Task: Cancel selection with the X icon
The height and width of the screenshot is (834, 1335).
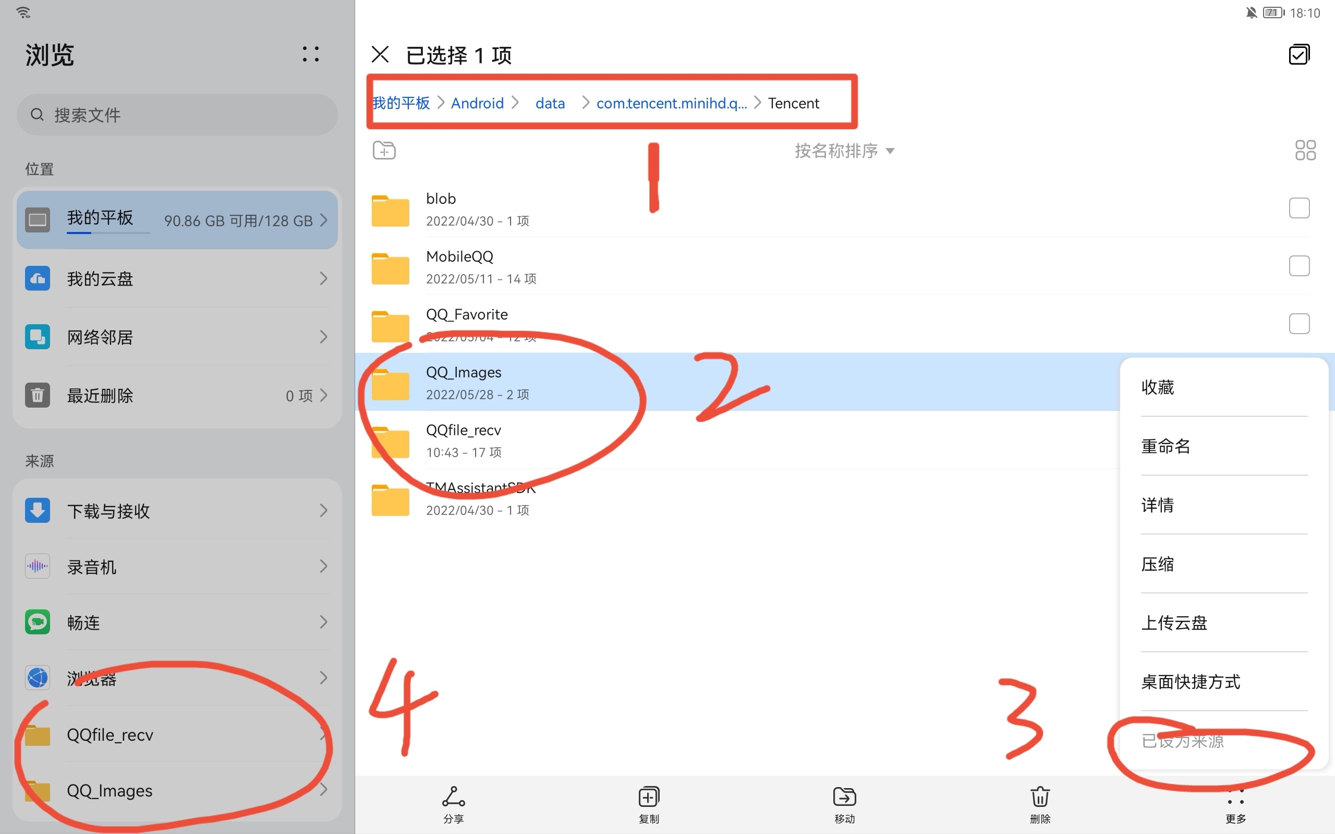Action: coord(380,55)
